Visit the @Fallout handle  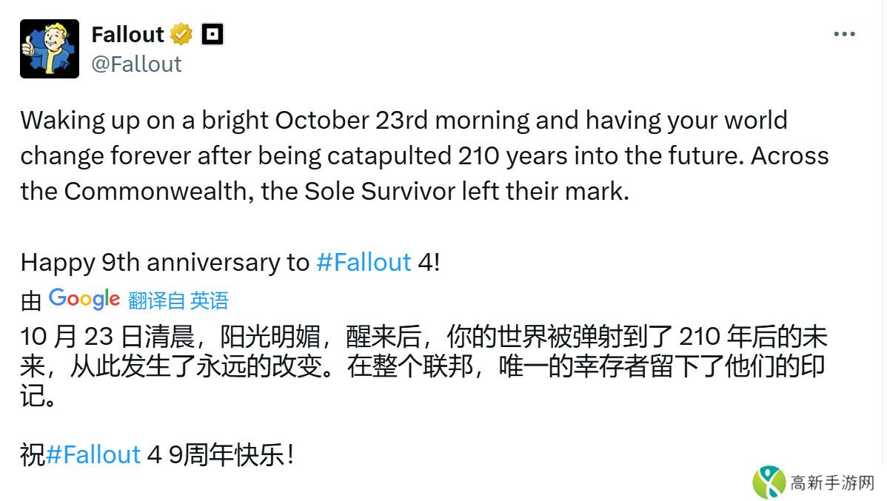[x=136, y=64]
